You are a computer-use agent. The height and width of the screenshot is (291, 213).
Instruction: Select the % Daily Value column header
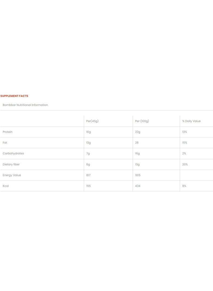191,121
